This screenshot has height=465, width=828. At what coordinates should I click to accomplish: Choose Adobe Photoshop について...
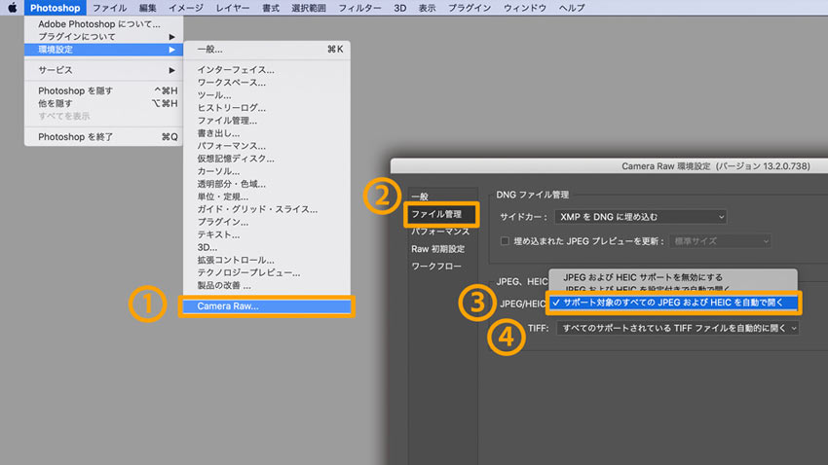coord(103,24)
